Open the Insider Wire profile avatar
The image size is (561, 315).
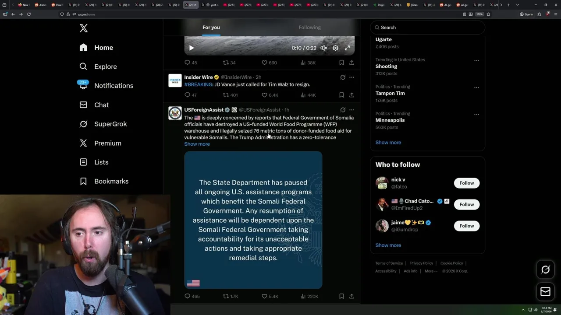point(175,80)
